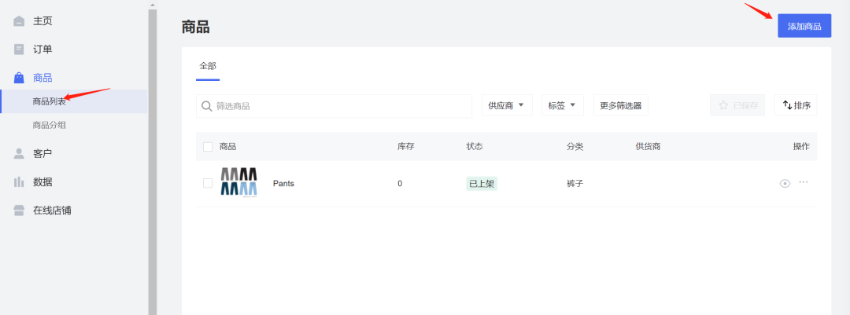
Task: Click the blue 添加商品 button
Action: 804,26
